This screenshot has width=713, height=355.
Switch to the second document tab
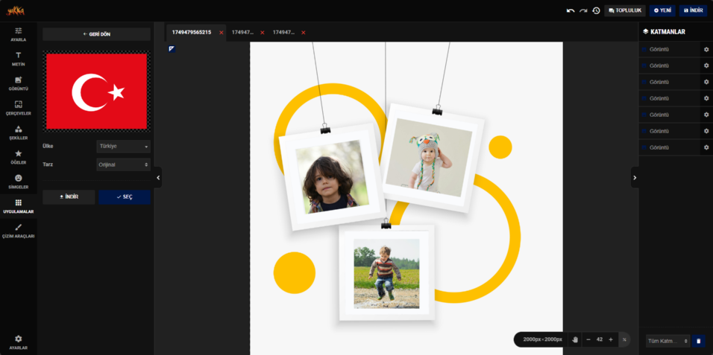tap(243, 33)
